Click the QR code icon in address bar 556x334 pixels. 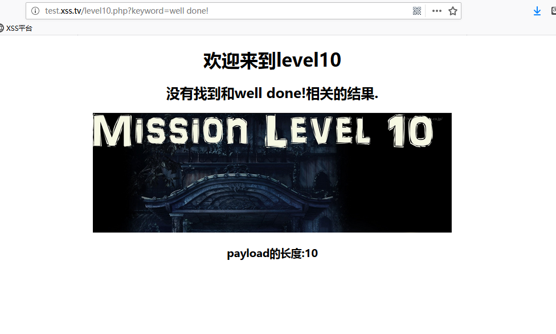pyautogui.click(x=417, y=11)
